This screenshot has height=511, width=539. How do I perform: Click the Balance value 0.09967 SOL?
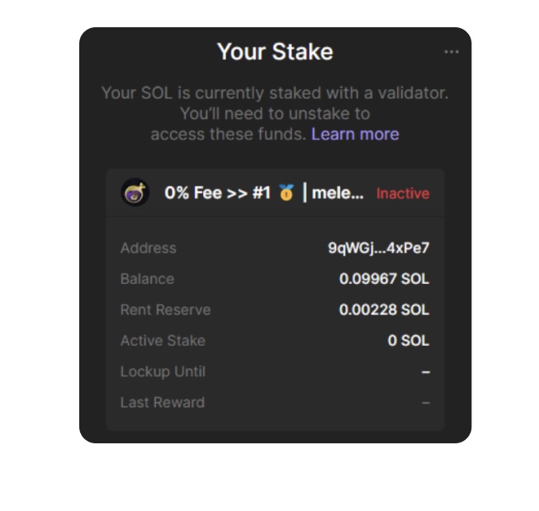(384, 279)
